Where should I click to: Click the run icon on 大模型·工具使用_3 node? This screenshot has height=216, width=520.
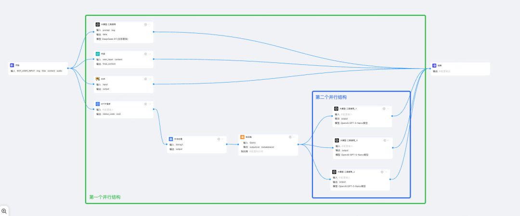[x=384, y=140]
